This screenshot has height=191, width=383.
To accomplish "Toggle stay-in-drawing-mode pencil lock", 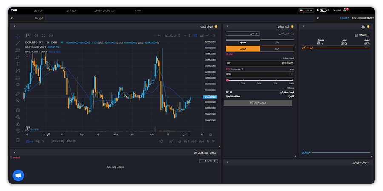I will click(17, 117).
